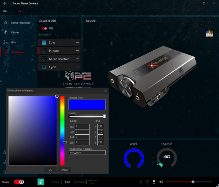Toggle the headphones/speakers output switch

19,182
